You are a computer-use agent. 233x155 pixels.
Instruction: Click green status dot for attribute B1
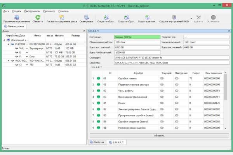98,103
